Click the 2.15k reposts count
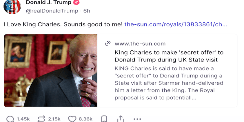Image resolution: width=244 pixels, height=122 pixels. pyautogui.click(x=54, y=119)
